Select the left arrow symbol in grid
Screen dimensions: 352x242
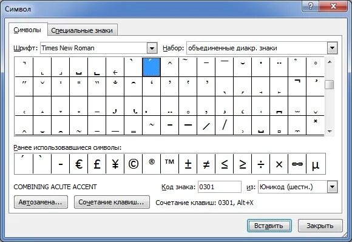pos(115,67)
